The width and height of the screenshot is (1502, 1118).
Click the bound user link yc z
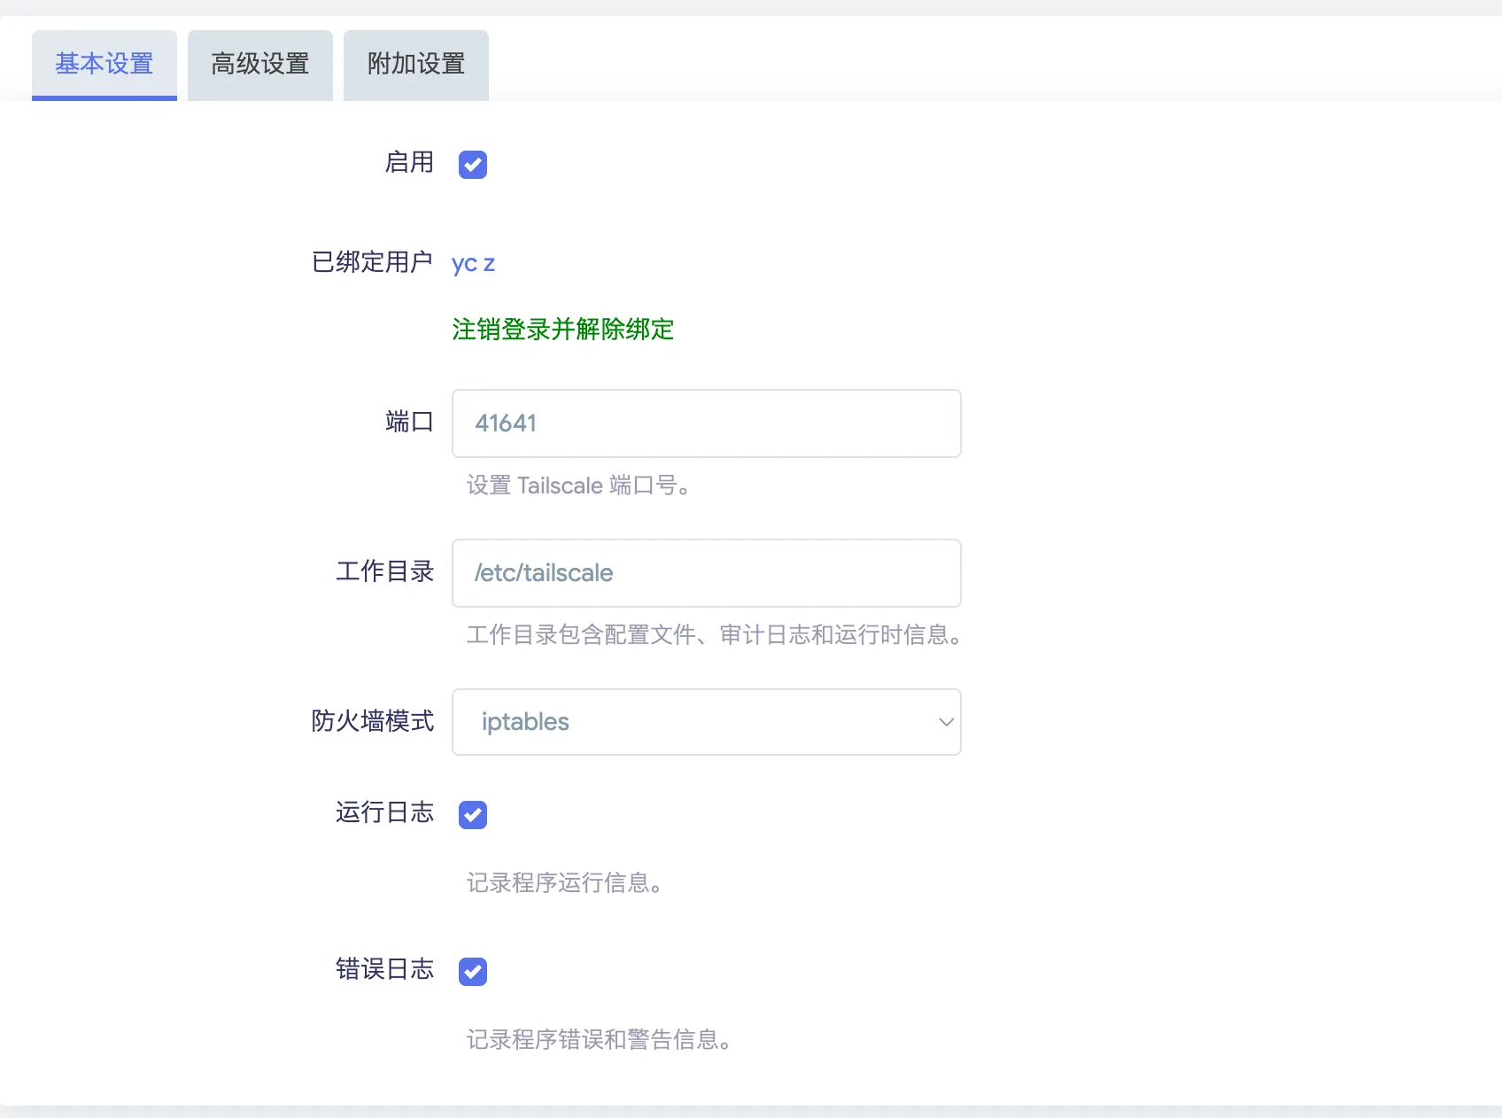click(473, 263)
